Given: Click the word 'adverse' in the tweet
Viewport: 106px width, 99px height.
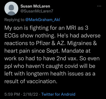Looking at the screenshot, I should coord(91,36).
